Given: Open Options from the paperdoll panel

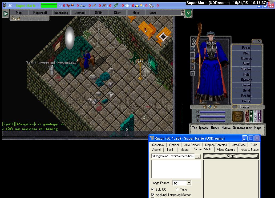Looking at the screenshot, I should 246,80.
